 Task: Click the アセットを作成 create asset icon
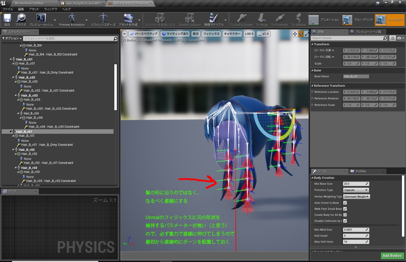[x=128, y=18]
